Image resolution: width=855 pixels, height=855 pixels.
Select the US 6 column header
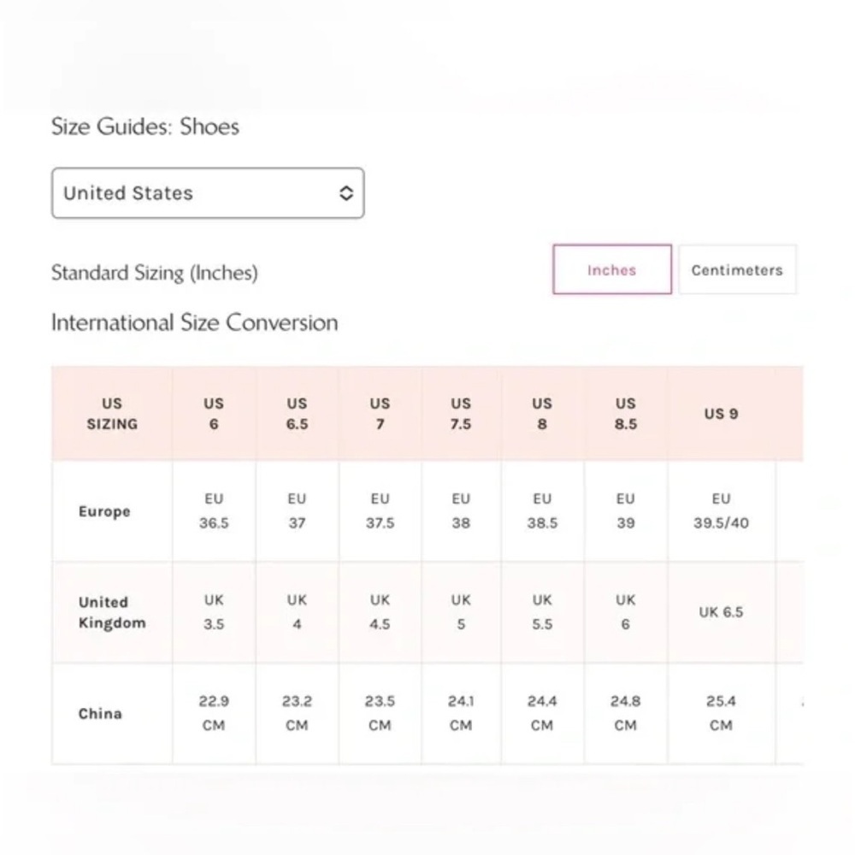click(214, 414)
